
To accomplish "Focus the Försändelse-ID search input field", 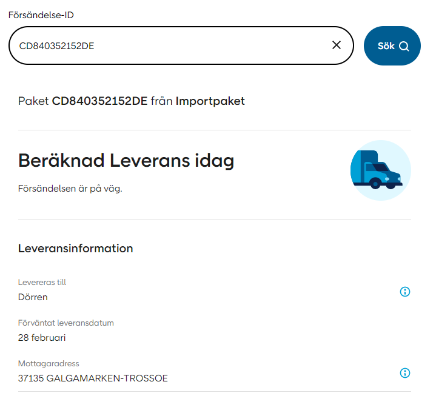I will pyautogui.click(x=170, y=45).
